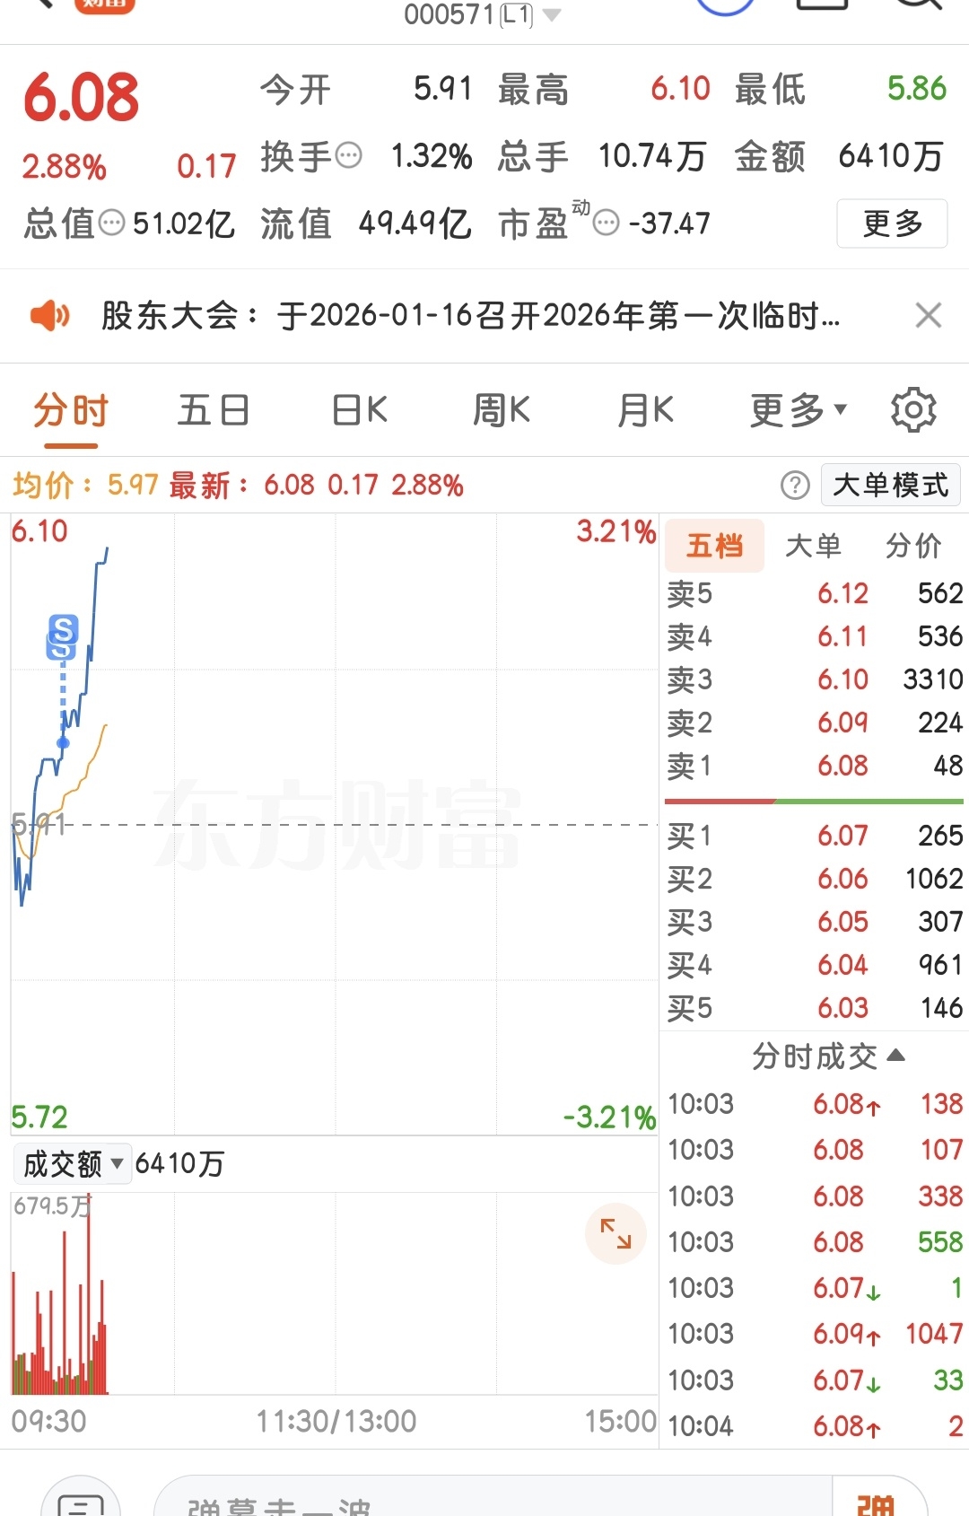The height and width of the screenshot is (1516, 969).
Task: Tap the info icon beside 总值
Action: point(111,223)
